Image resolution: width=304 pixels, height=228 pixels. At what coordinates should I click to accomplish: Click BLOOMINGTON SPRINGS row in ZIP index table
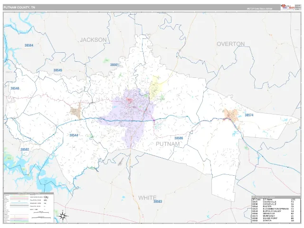pos(273,209)
